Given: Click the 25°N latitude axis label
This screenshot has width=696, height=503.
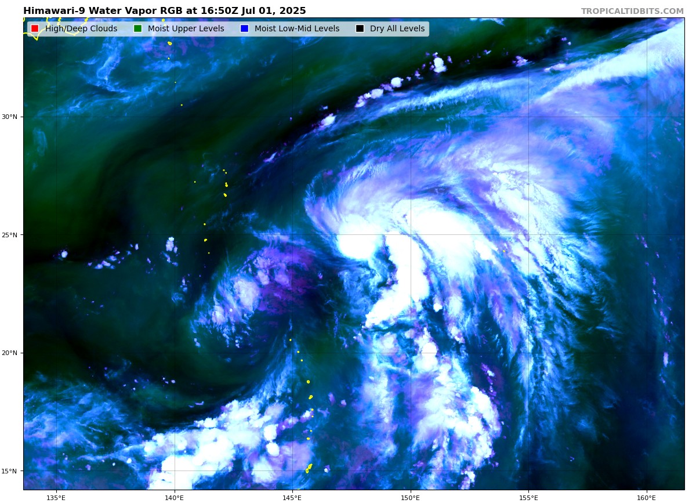Looking at the screenshot, I should click(x=10, y=235).
